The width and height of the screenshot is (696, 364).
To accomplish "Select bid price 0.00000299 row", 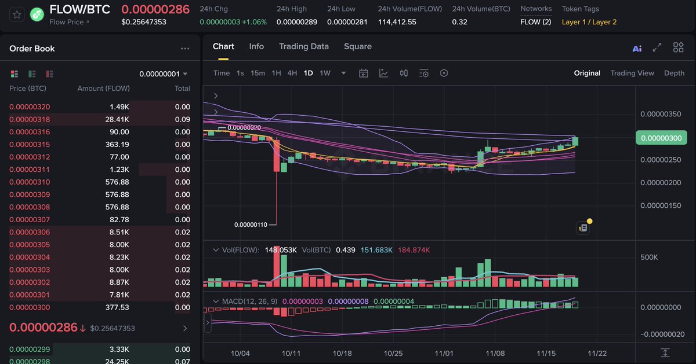I will click(100, 349).
